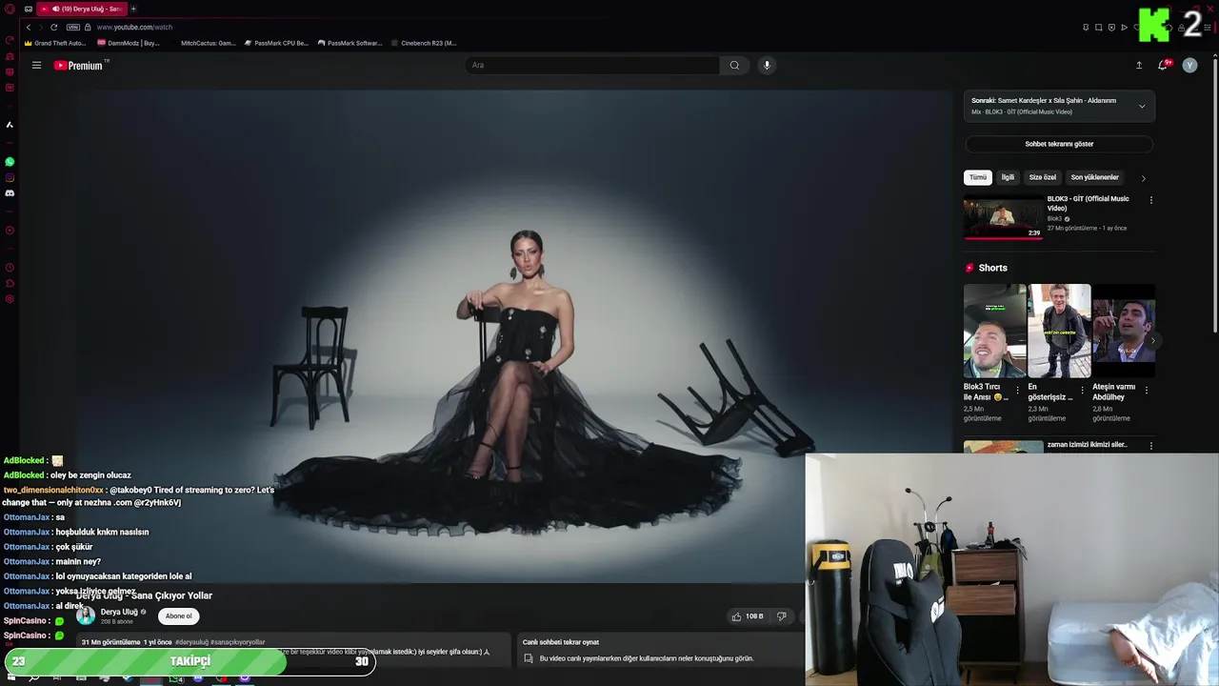Click the #deryauluğ hashtag in description
This screenshot has width=1219, height=686.
pos(191,642)
